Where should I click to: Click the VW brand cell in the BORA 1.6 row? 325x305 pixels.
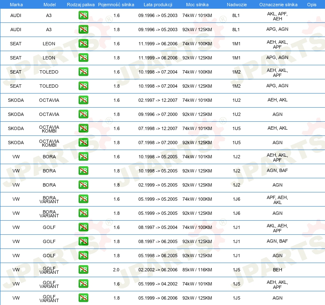click(x=16, y=156)
